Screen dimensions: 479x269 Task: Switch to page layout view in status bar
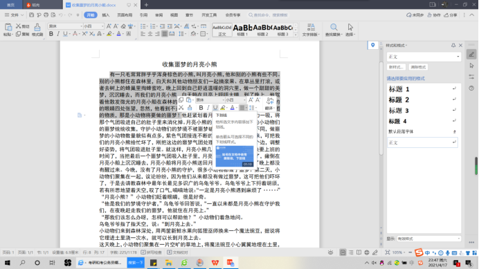click(x=343, y=252)
